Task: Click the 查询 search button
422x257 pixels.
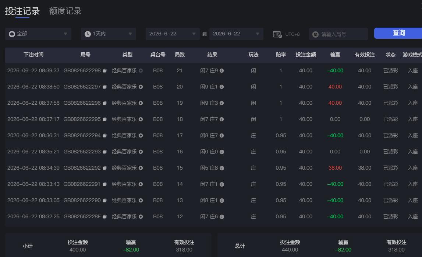Action: point(398,33)
